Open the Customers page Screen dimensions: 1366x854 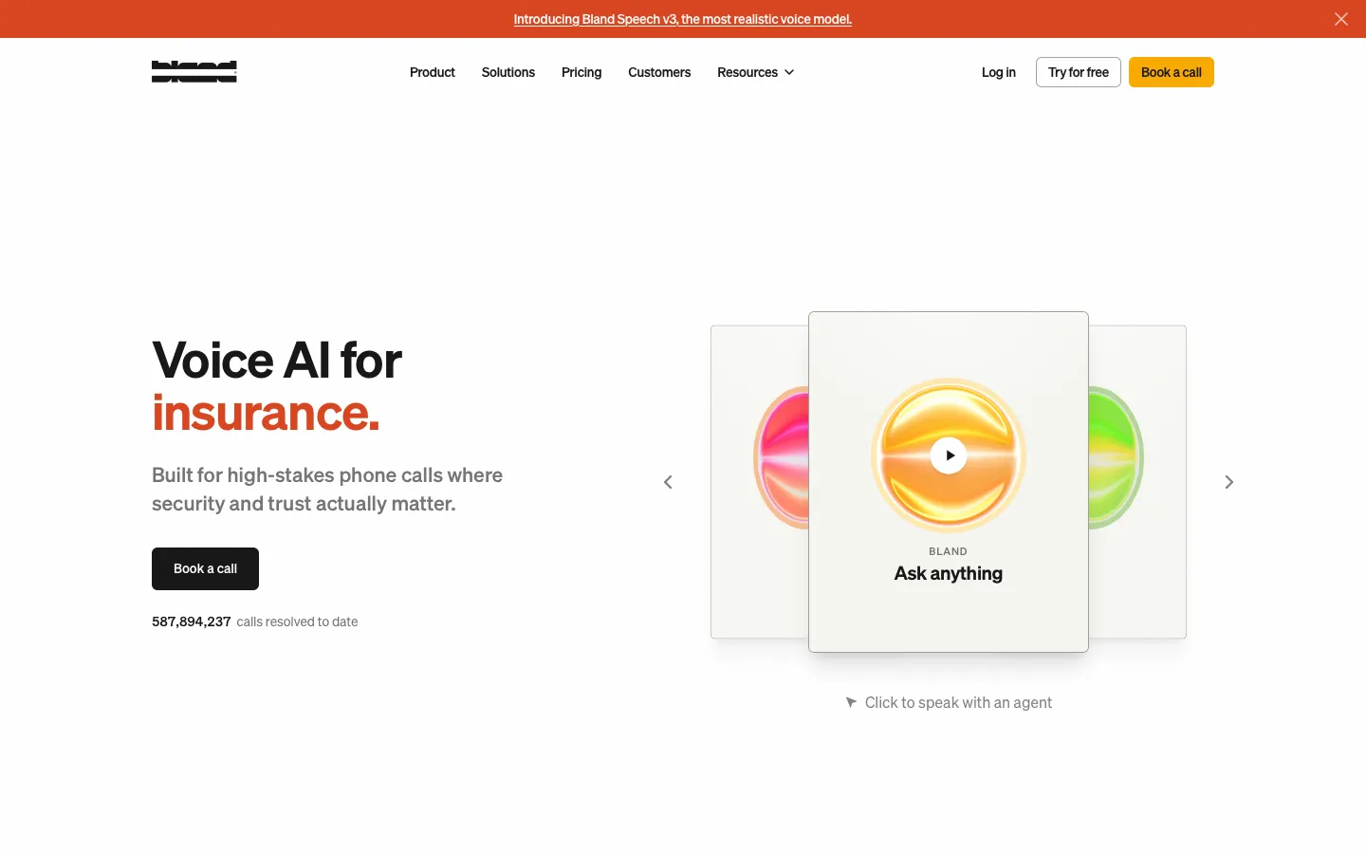[659, 72]
